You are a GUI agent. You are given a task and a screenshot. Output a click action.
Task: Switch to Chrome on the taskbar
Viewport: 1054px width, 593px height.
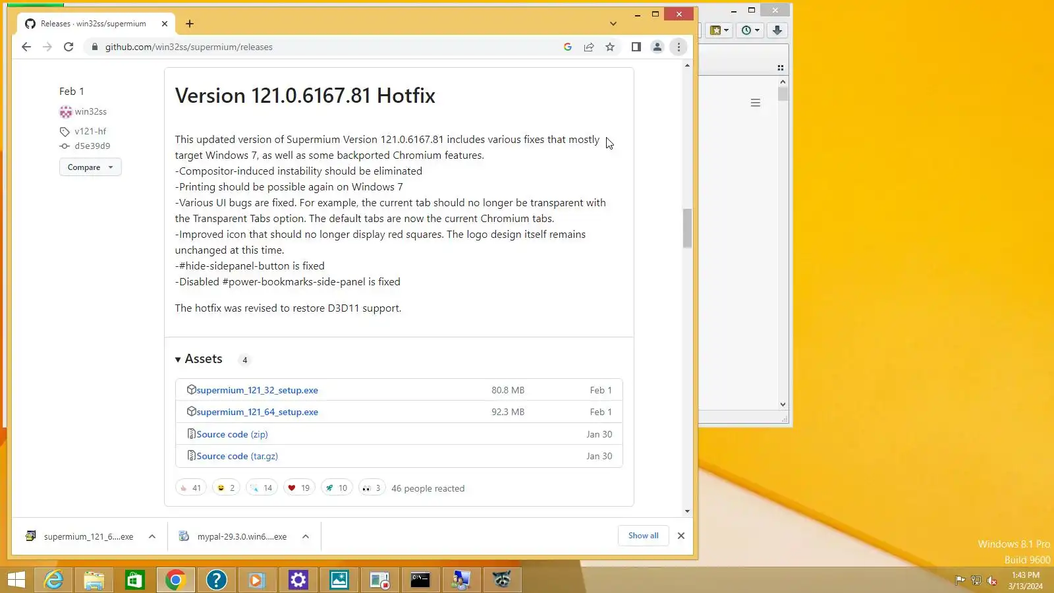coord(175,580)
